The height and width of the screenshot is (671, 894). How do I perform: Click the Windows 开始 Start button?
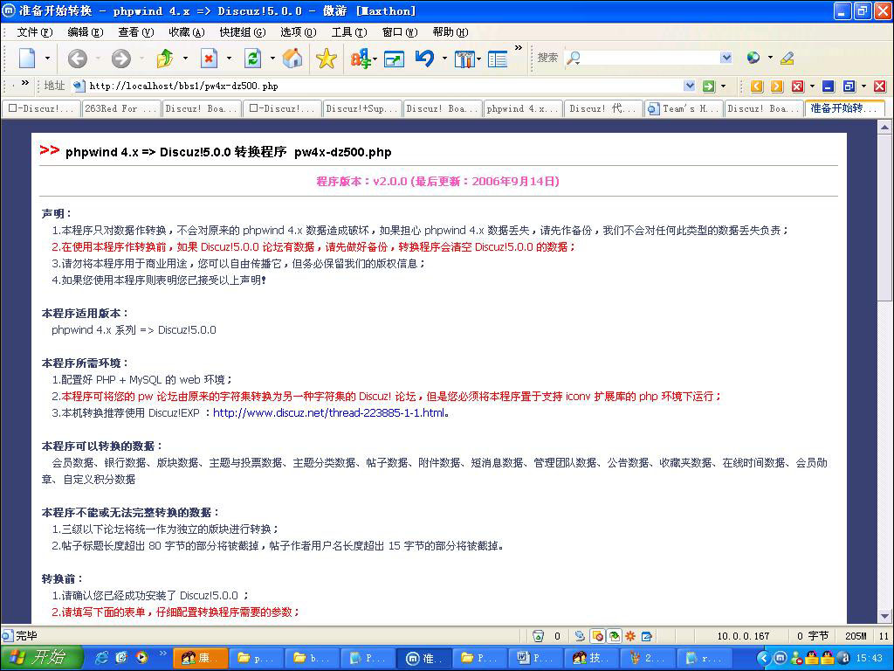pyautogui.click(x=42, y=658)
